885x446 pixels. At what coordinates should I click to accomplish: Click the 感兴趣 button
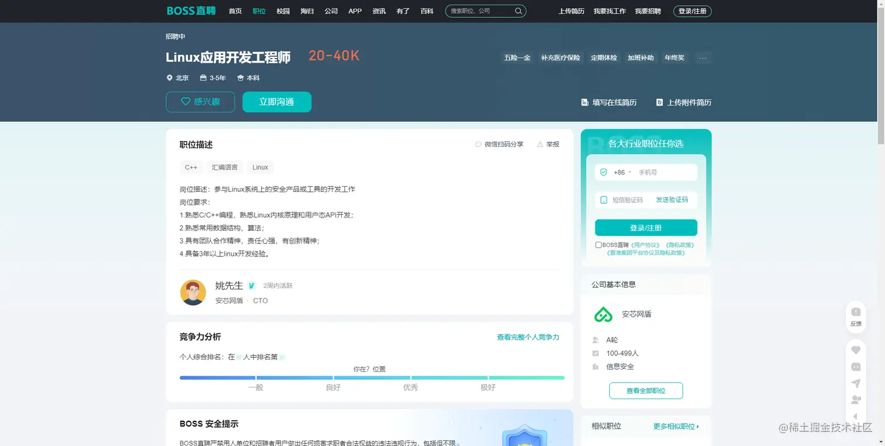click(x=200, y=102)
